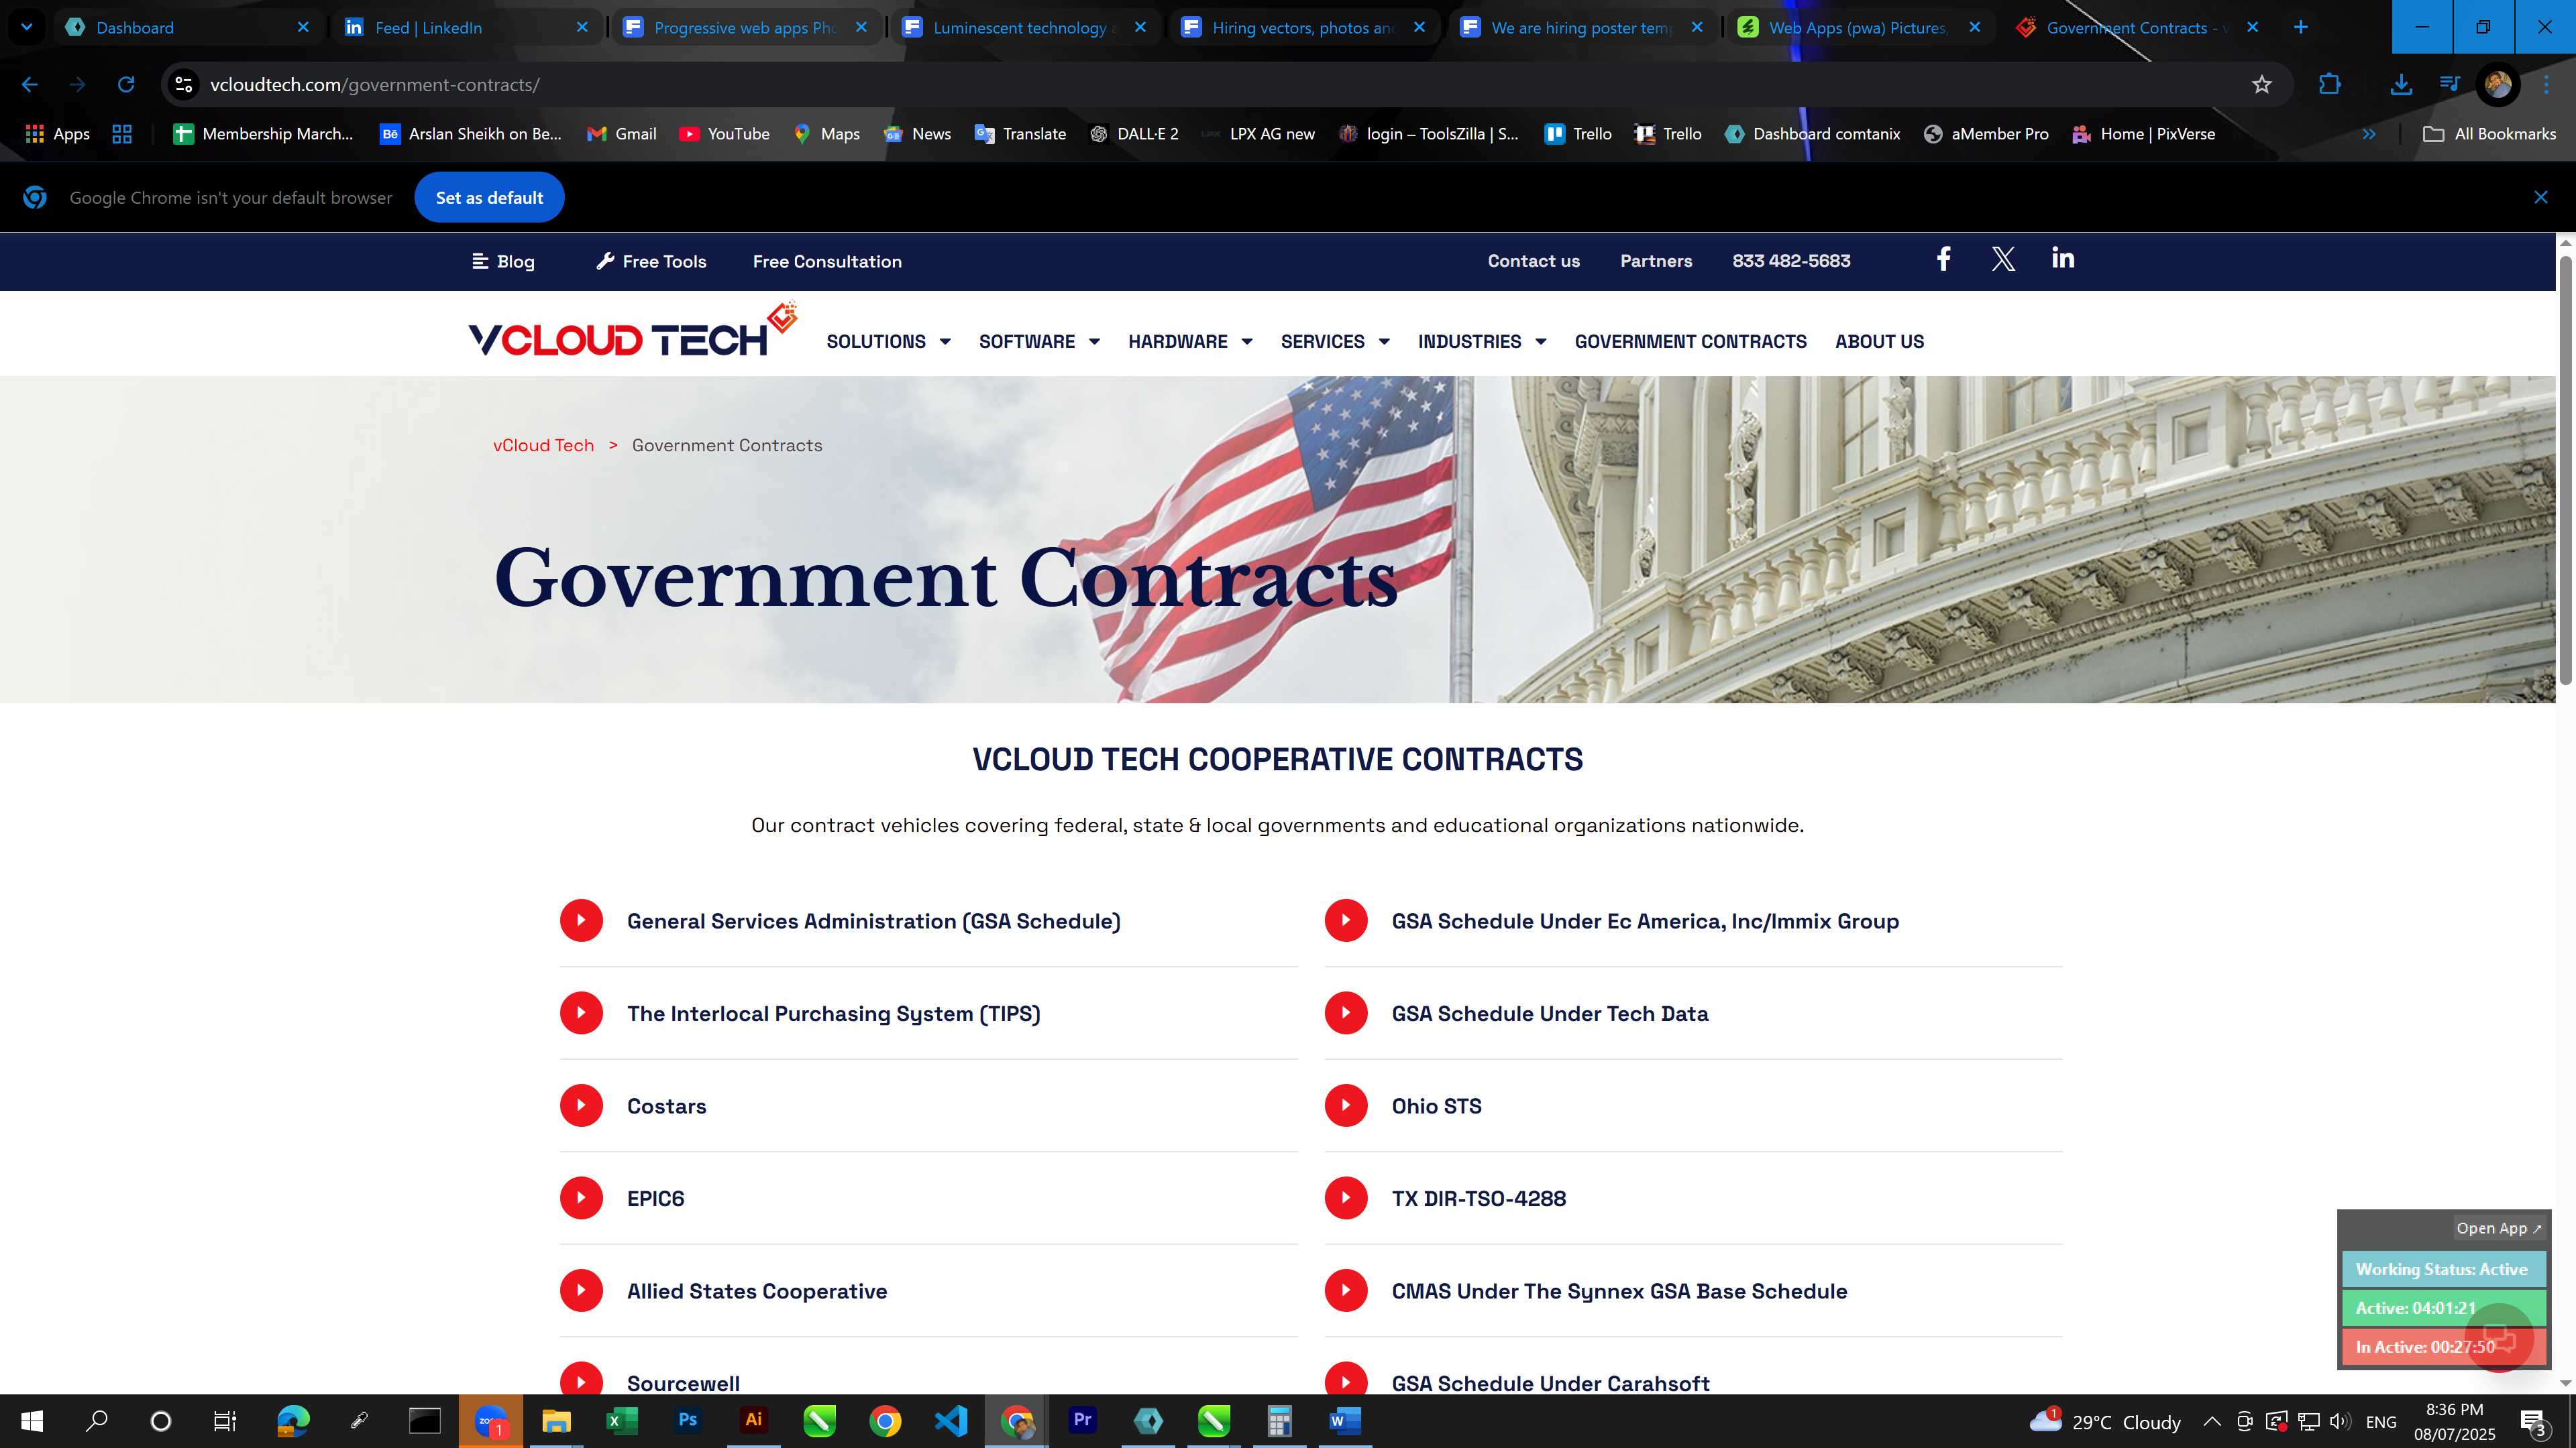The height and width of the screenshot is (1448, 2576).
Task: Open GSA Schedule Under Tech Data link
Action: pos(1550,1014)
